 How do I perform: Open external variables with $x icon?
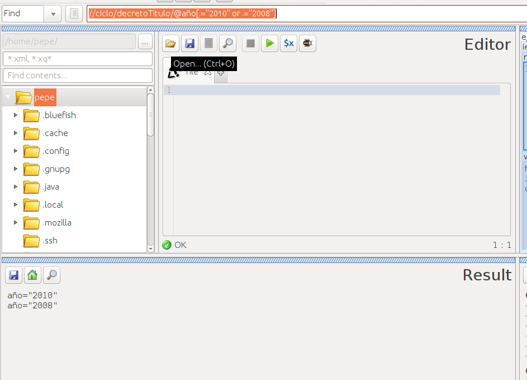coord(289,44)
